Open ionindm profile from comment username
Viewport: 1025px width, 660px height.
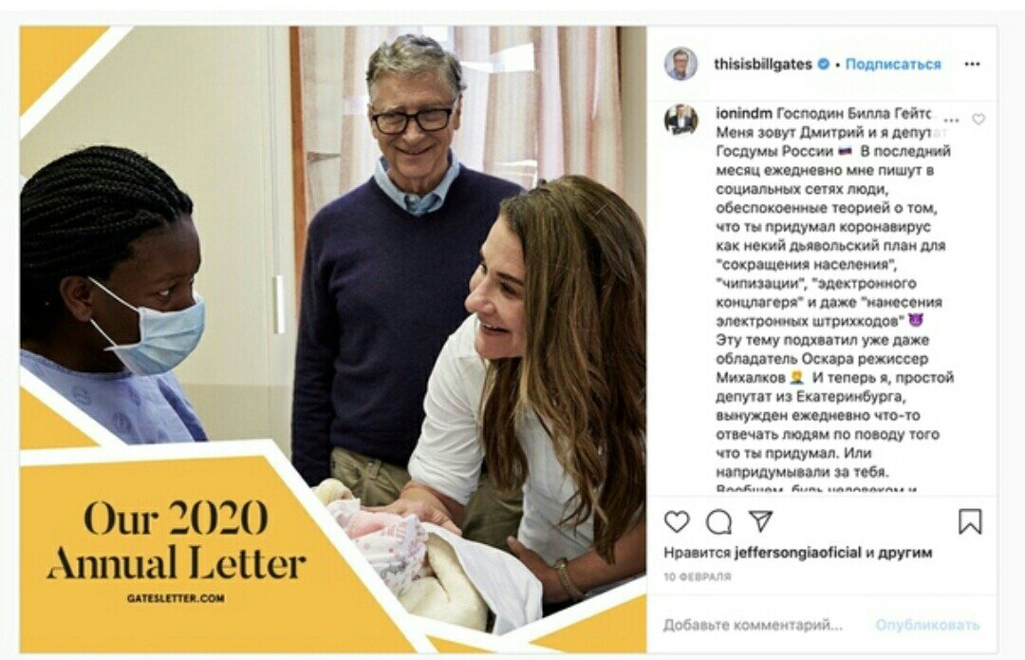(744, 113)
